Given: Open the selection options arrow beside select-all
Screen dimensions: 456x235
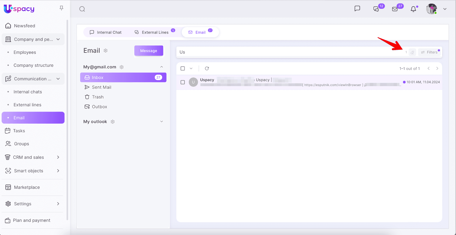Looking at the screenshot, I should pos(191,68).
